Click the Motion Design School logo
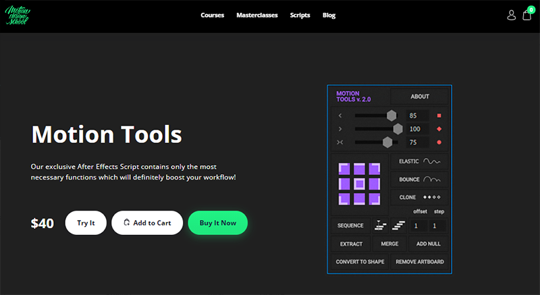This screenshot has height=295, width=540. point(18,15)
